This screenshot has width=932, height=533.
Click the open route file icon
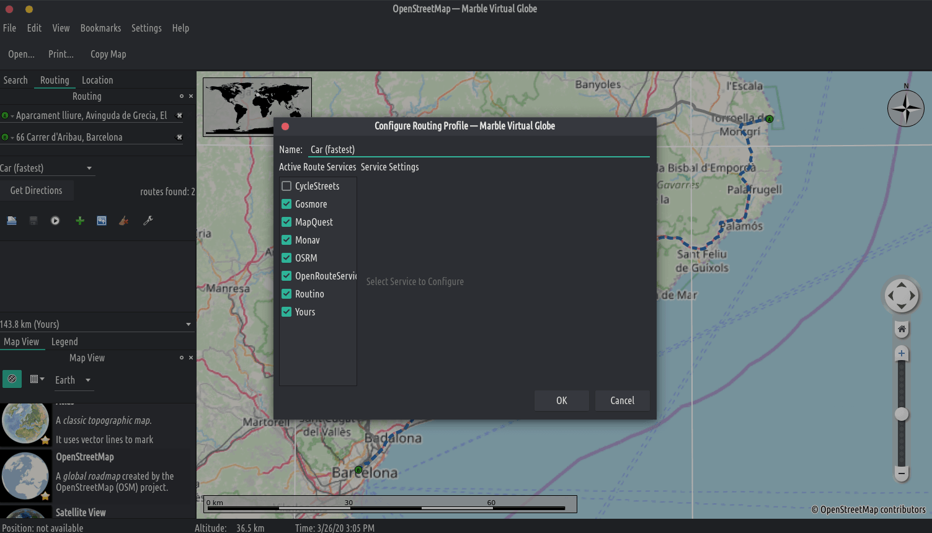click(12, 221)
